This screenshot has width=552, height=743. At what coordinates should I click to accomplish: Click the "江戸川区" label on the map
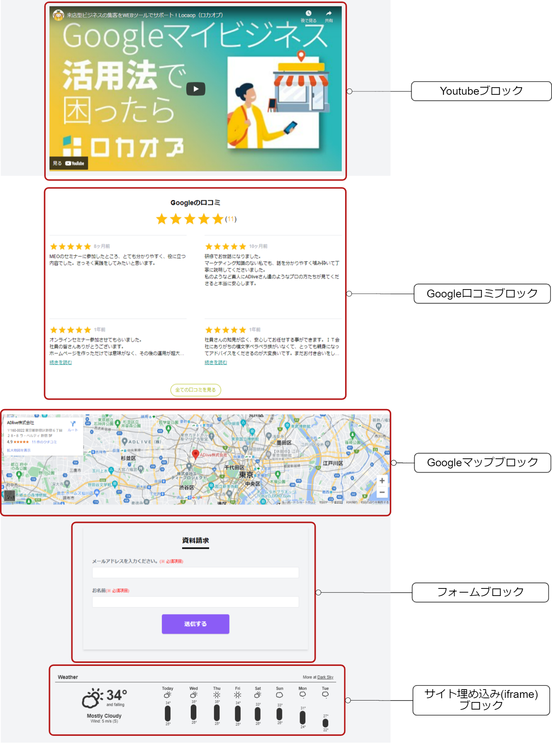point(333,463)
